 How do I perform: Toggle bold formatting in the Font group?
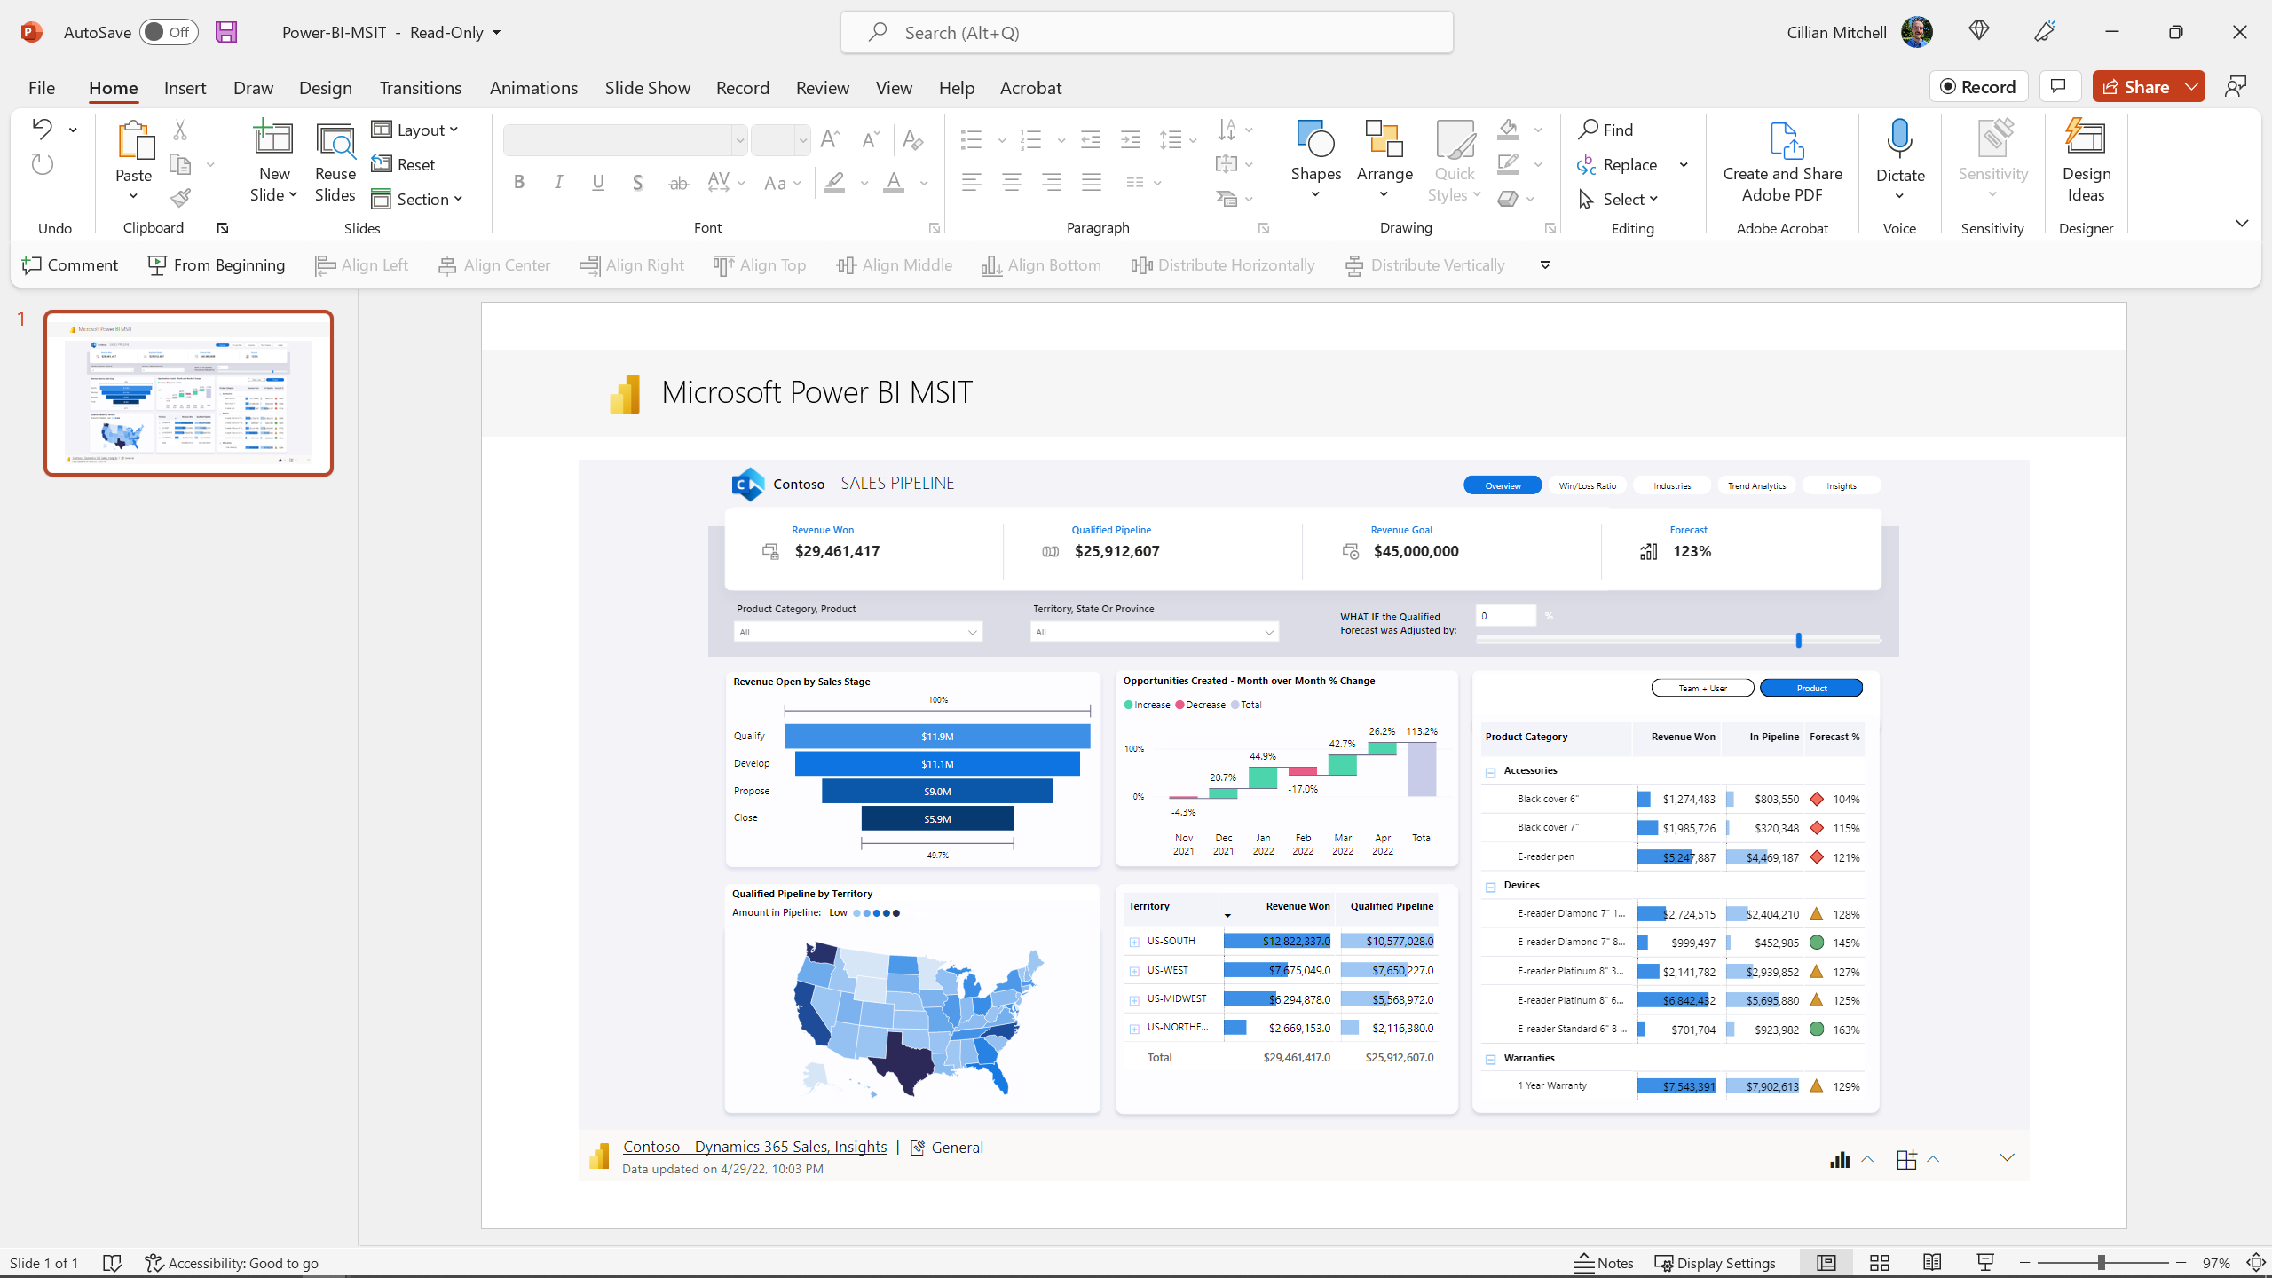518,182
